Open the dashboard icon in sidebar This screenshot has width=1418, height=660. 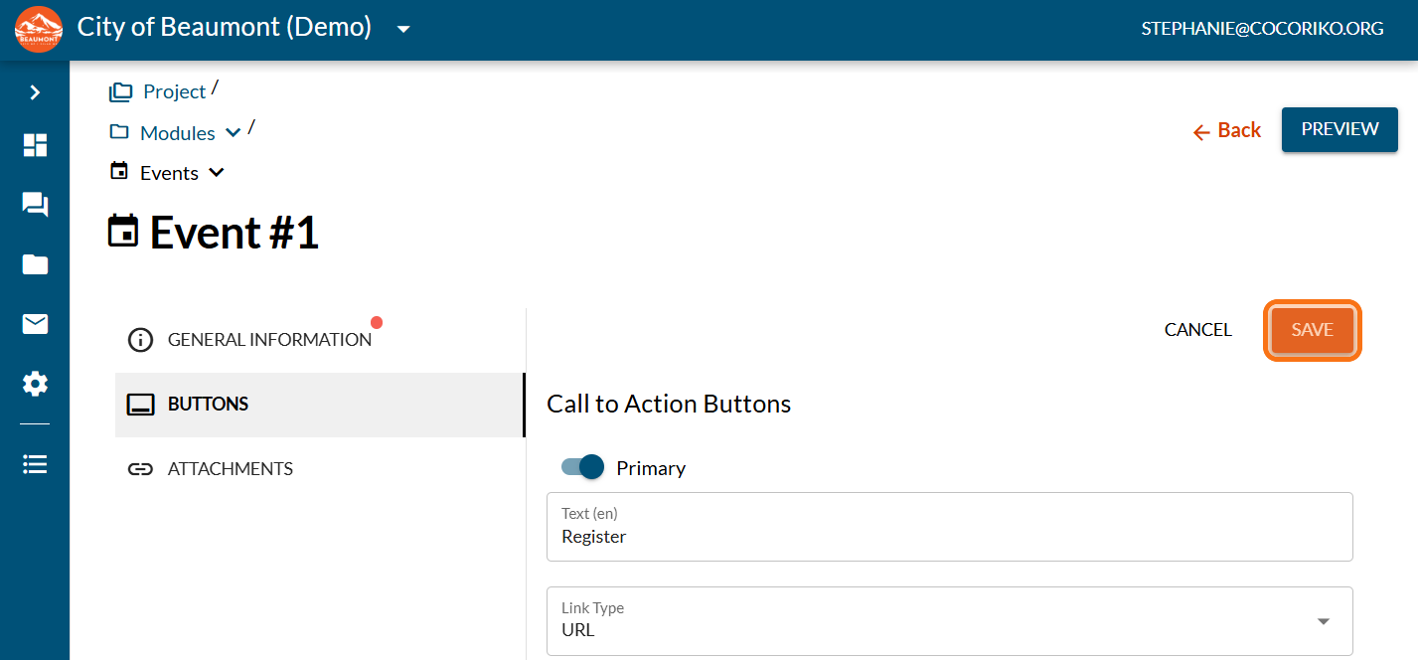[x=35, y=145]
